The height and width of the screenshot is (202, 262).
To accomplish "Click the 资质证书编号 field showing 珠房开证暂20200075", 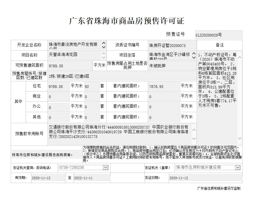I will point(172,45).
